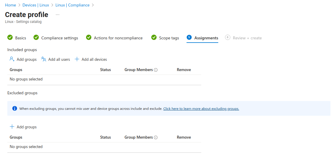
Task: Select the Assignments step tab
Action: tap(206, 38)
